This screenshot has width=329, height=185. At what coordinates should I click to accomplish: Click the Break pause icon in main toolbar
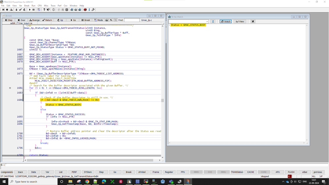tap(34, 10)
